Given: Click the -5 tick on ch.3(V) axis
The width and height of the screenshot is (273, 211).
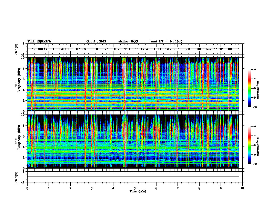Looking at the screenshot, I should tap(23, 182).
